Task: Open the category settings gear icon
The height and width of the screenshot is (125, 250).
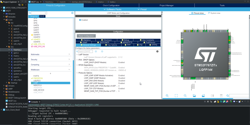Action: [x=72, y=13]
